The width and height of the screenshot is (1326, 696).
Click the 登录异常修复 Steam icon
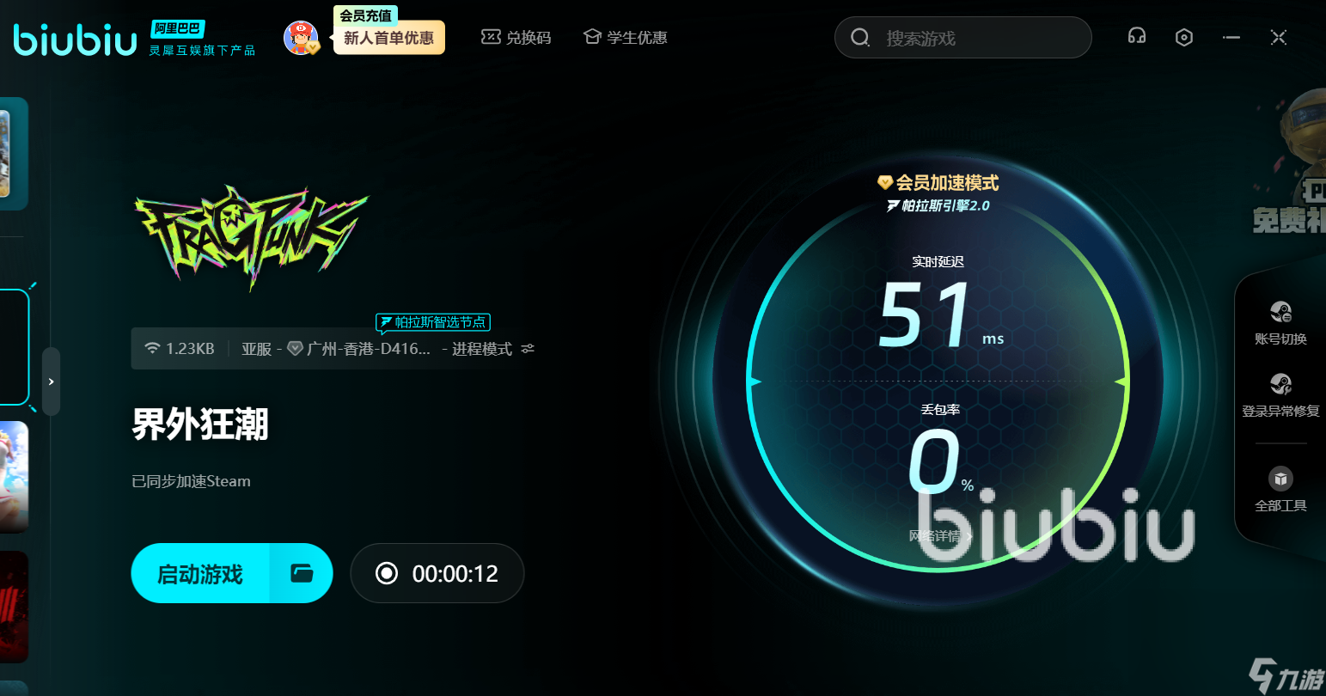coord(1280,384)
